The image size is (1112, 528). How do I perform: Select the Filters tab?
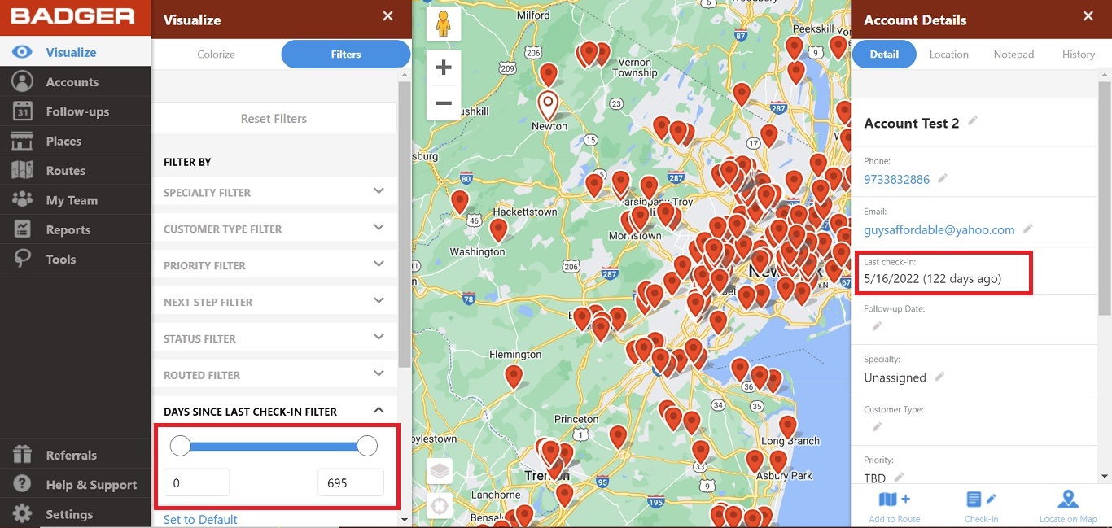(x=346, y=55)
